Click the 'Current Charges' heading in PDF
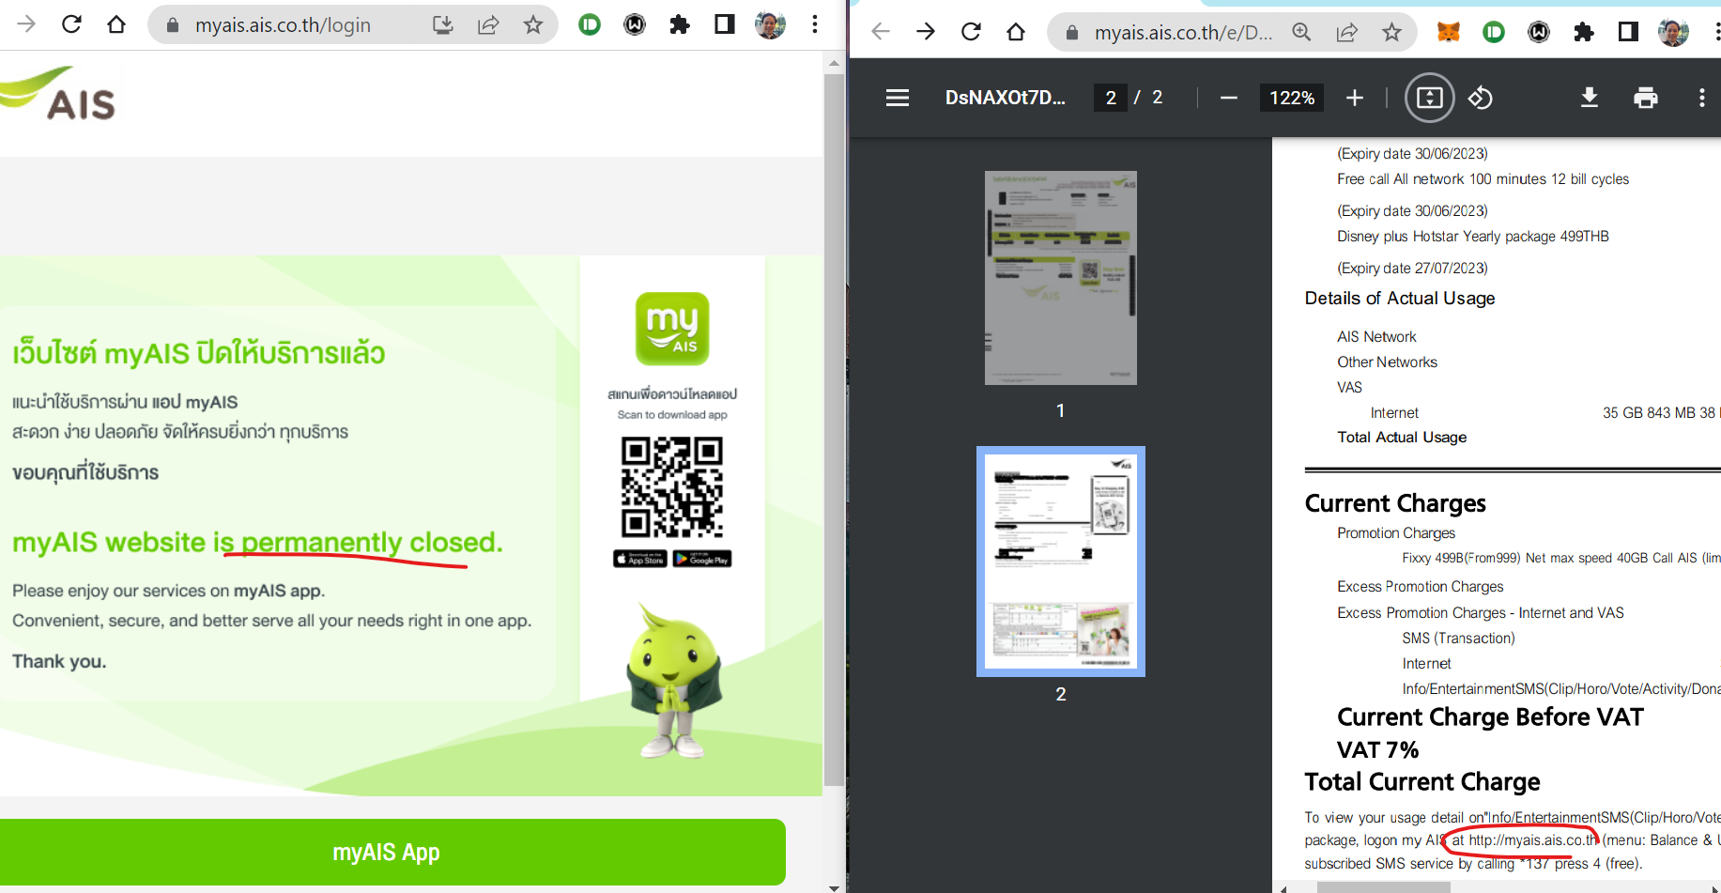 pyautogui.click(x=1395, y=504)
